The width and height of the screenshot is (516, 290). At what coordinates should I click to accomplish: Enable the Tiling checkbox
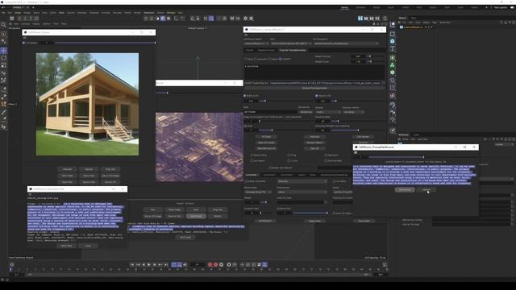pyautogui.click(x=289, y=155)
